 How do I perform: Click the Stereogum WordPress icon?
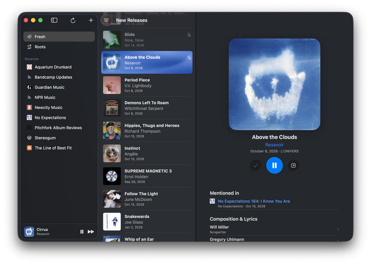[x=29, y=138]
